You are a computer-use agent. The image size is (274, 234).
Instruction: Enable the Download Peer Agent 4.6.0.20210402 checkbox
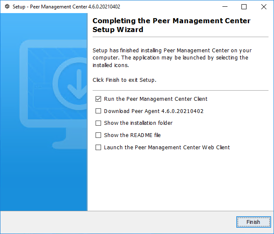click(99, 111)
